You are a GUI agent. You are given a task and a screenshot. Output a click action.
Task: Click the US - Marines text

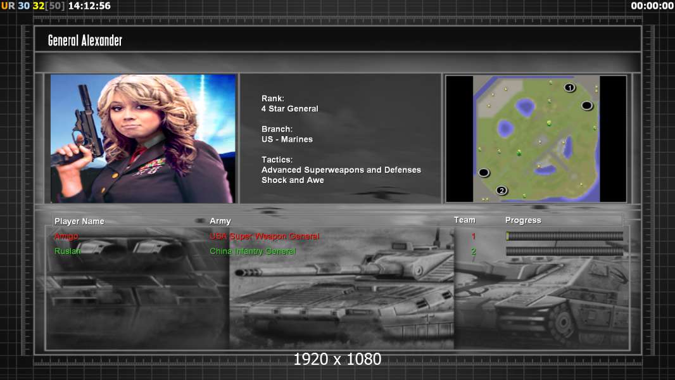tap(287, 139)
